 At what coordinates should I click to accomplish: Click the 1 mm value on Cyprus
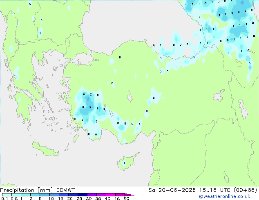pos(124,163)
